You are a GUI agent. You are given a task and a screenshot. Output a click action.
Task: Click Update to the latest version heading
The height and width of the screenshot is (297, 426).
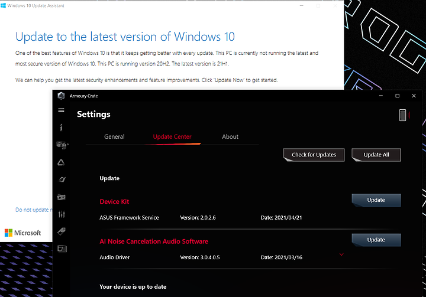(125, 37)
